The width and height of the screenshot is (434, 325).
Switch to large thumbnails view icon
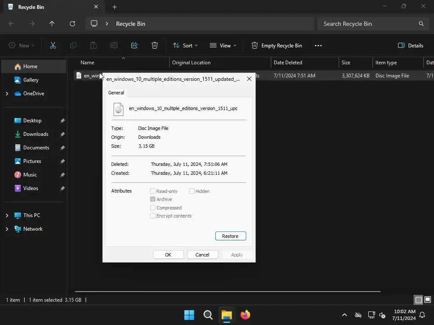(428, 300)
